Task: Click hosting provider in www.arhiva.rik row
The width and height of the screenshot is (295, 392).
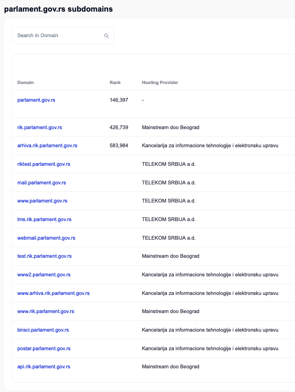Action: (x=210, y=293)
